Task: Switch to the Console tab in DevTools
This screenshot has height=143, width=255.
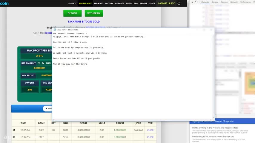Action: (x=215, y=2)
